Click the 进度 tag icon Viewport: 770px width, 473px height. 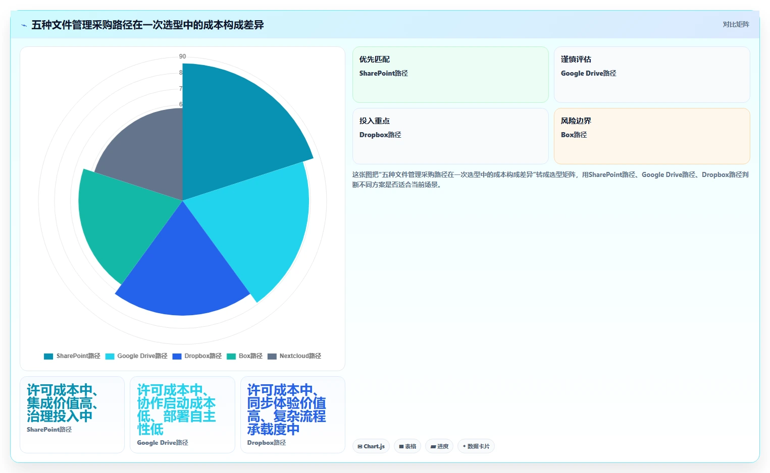point(433,446)
